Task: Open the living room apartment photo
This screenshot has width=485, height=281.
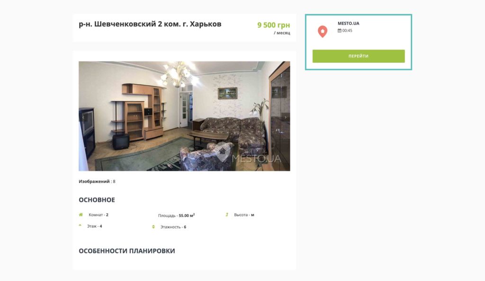Action: tap(184, 116)
